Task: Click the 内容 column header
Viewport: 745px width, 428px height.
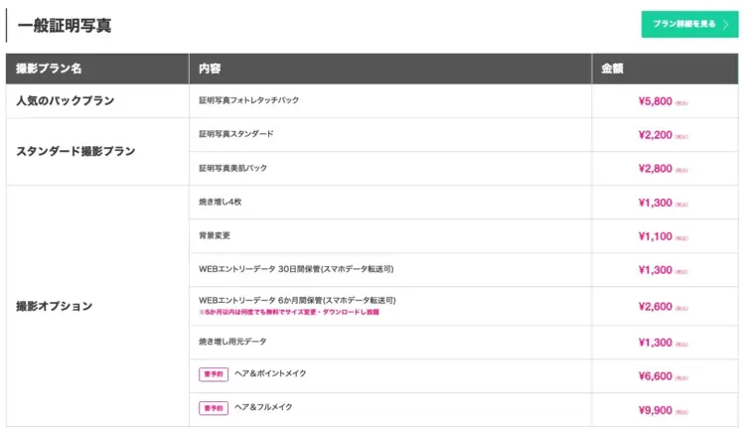Action: tap(210, 69)
